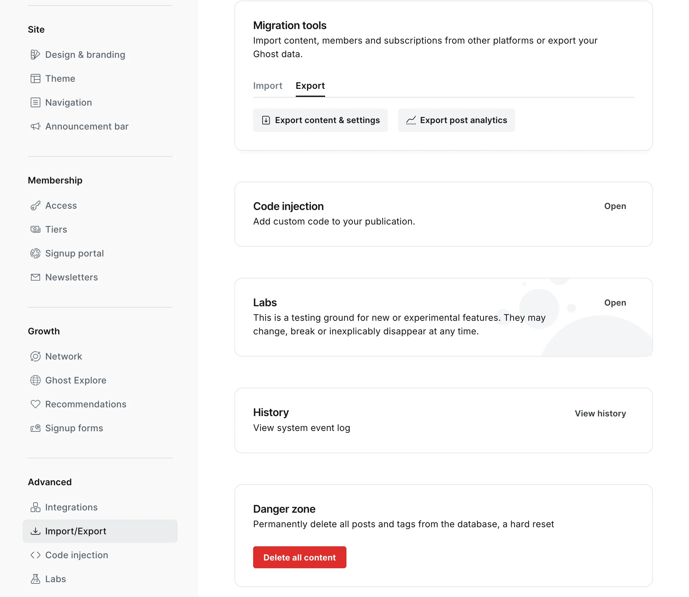Go to Signup portal settings
Image resolution: width=689 pixels, height=597 pixels.
[x=74, y=254]
